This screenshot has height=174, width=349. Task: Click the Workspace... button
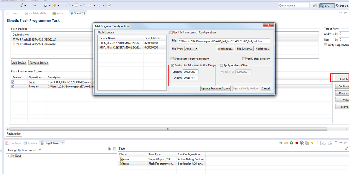pyautogui.click(x=225, y=48)
